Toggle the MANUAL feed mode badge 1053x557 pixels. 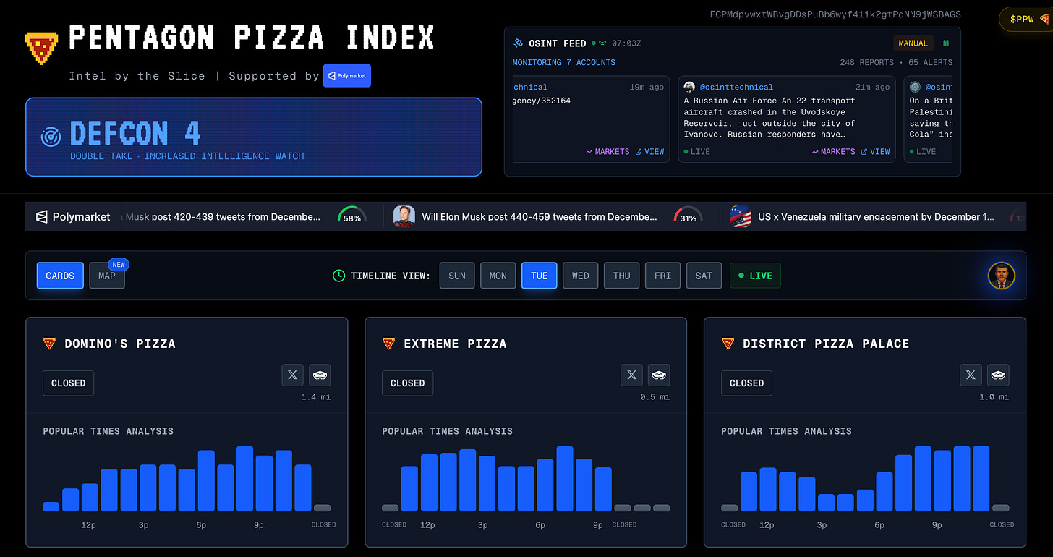[x=913, y=43]
